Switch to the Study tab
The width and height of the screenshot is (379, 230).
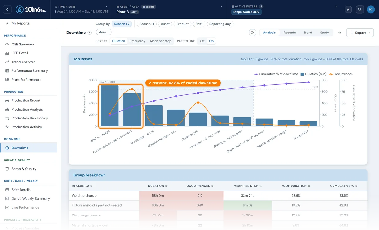coord(324,33)
